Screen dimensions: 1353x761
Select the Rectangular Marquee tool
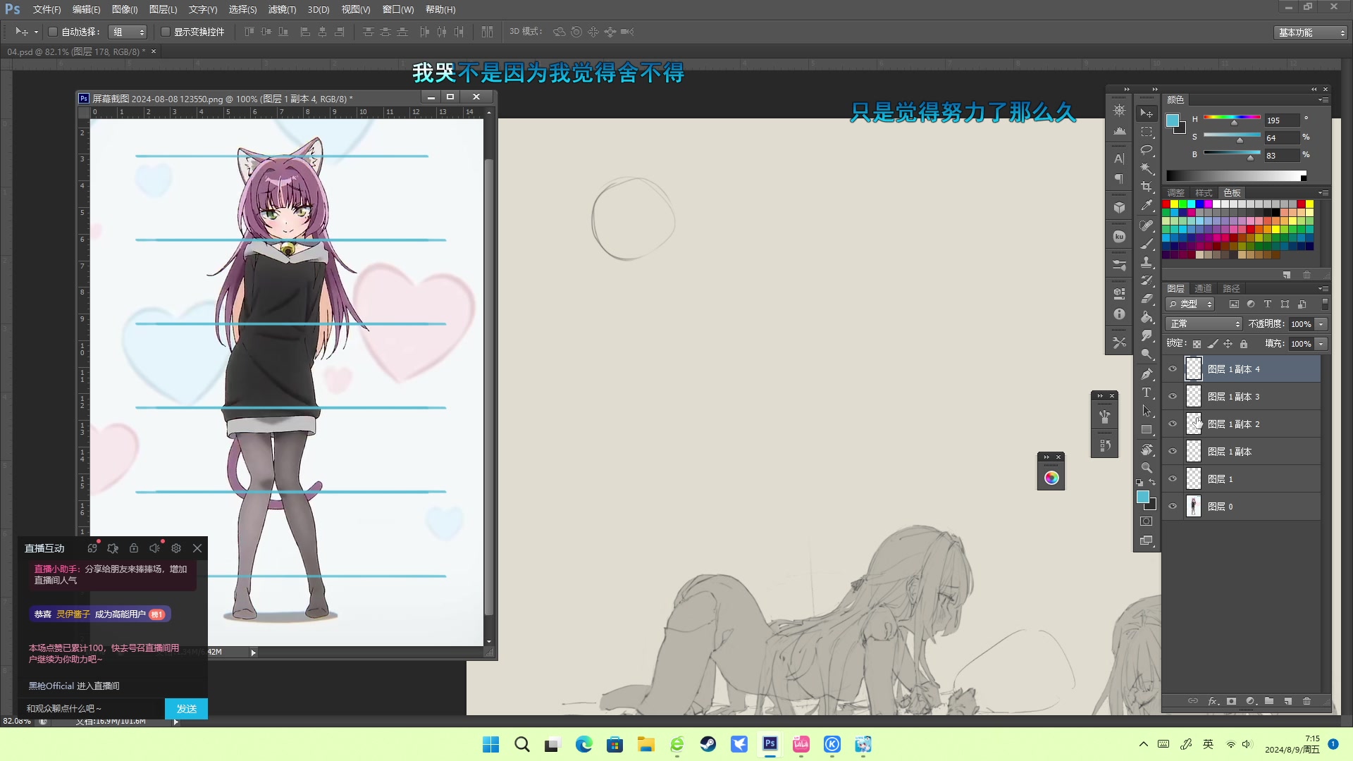(1147, 132)
